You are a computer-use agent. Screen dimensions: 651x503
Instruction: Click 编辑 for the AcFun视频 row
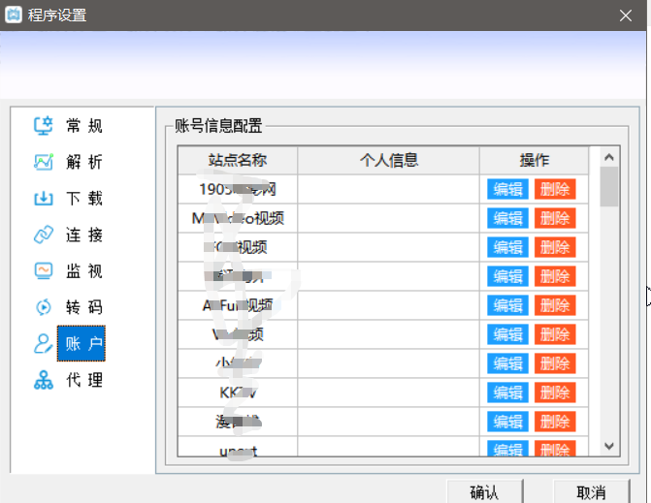(507, 305)
